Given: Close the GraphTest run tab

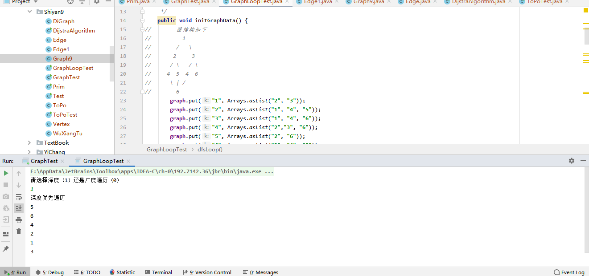Looking at the screenshot, I should click(x=62, y=161).
